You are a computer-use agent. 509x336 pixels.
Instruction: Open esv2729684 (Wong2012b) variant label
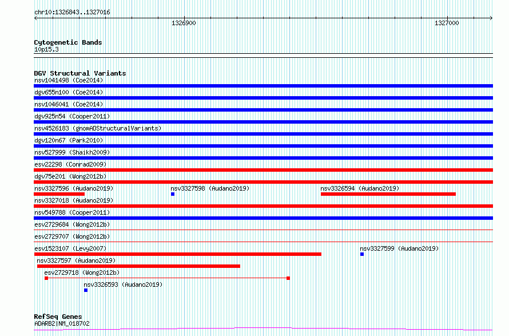72,224
